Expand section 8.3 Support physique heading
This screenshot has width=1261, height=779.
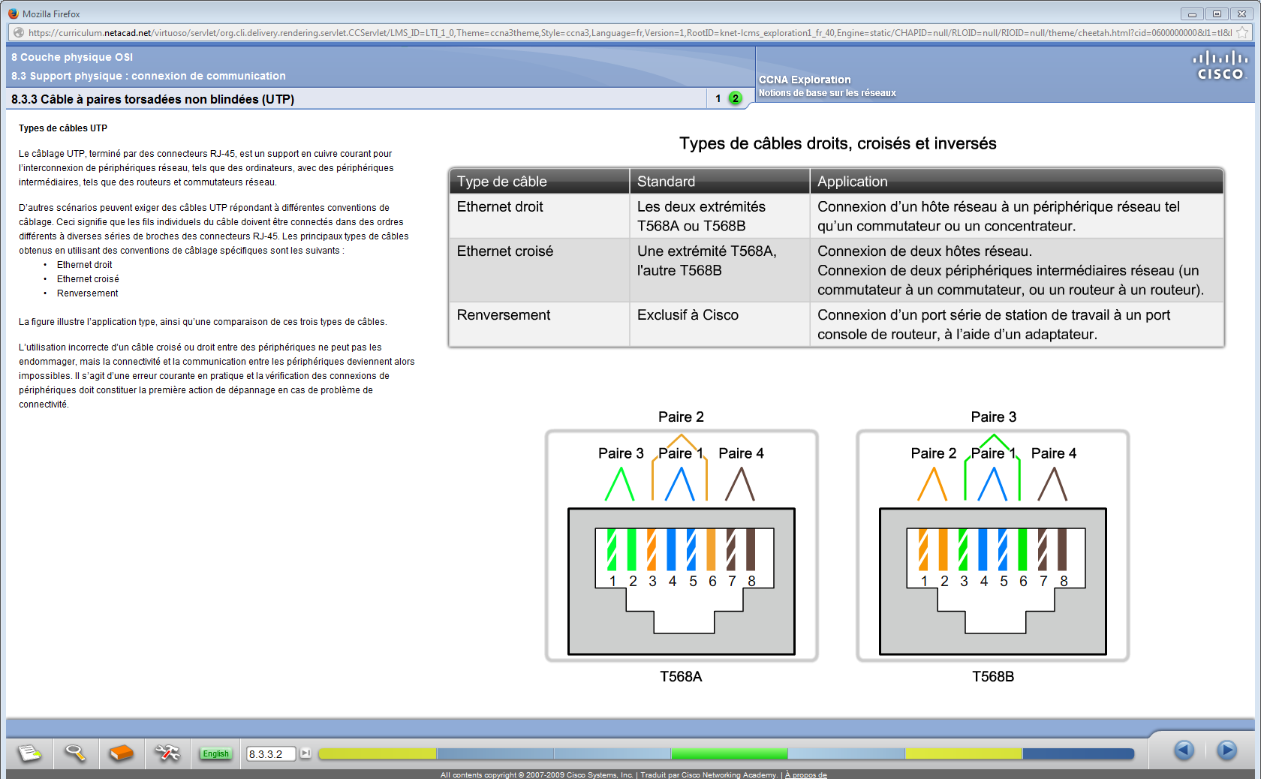tap(148, 76)
